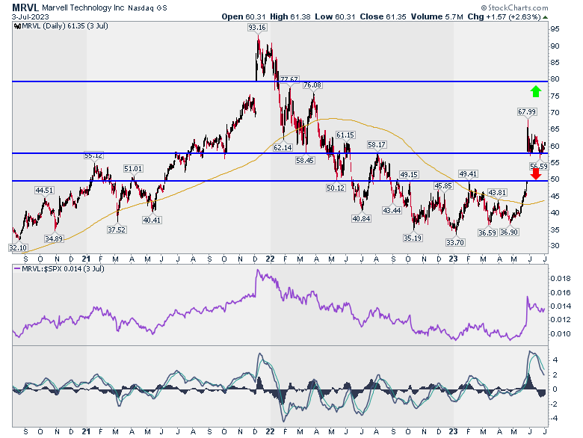Viewport: 583px width, 438px height.
Task: Click the 55.12 price label
Action: pyautogui.click(x=93, y=155)
